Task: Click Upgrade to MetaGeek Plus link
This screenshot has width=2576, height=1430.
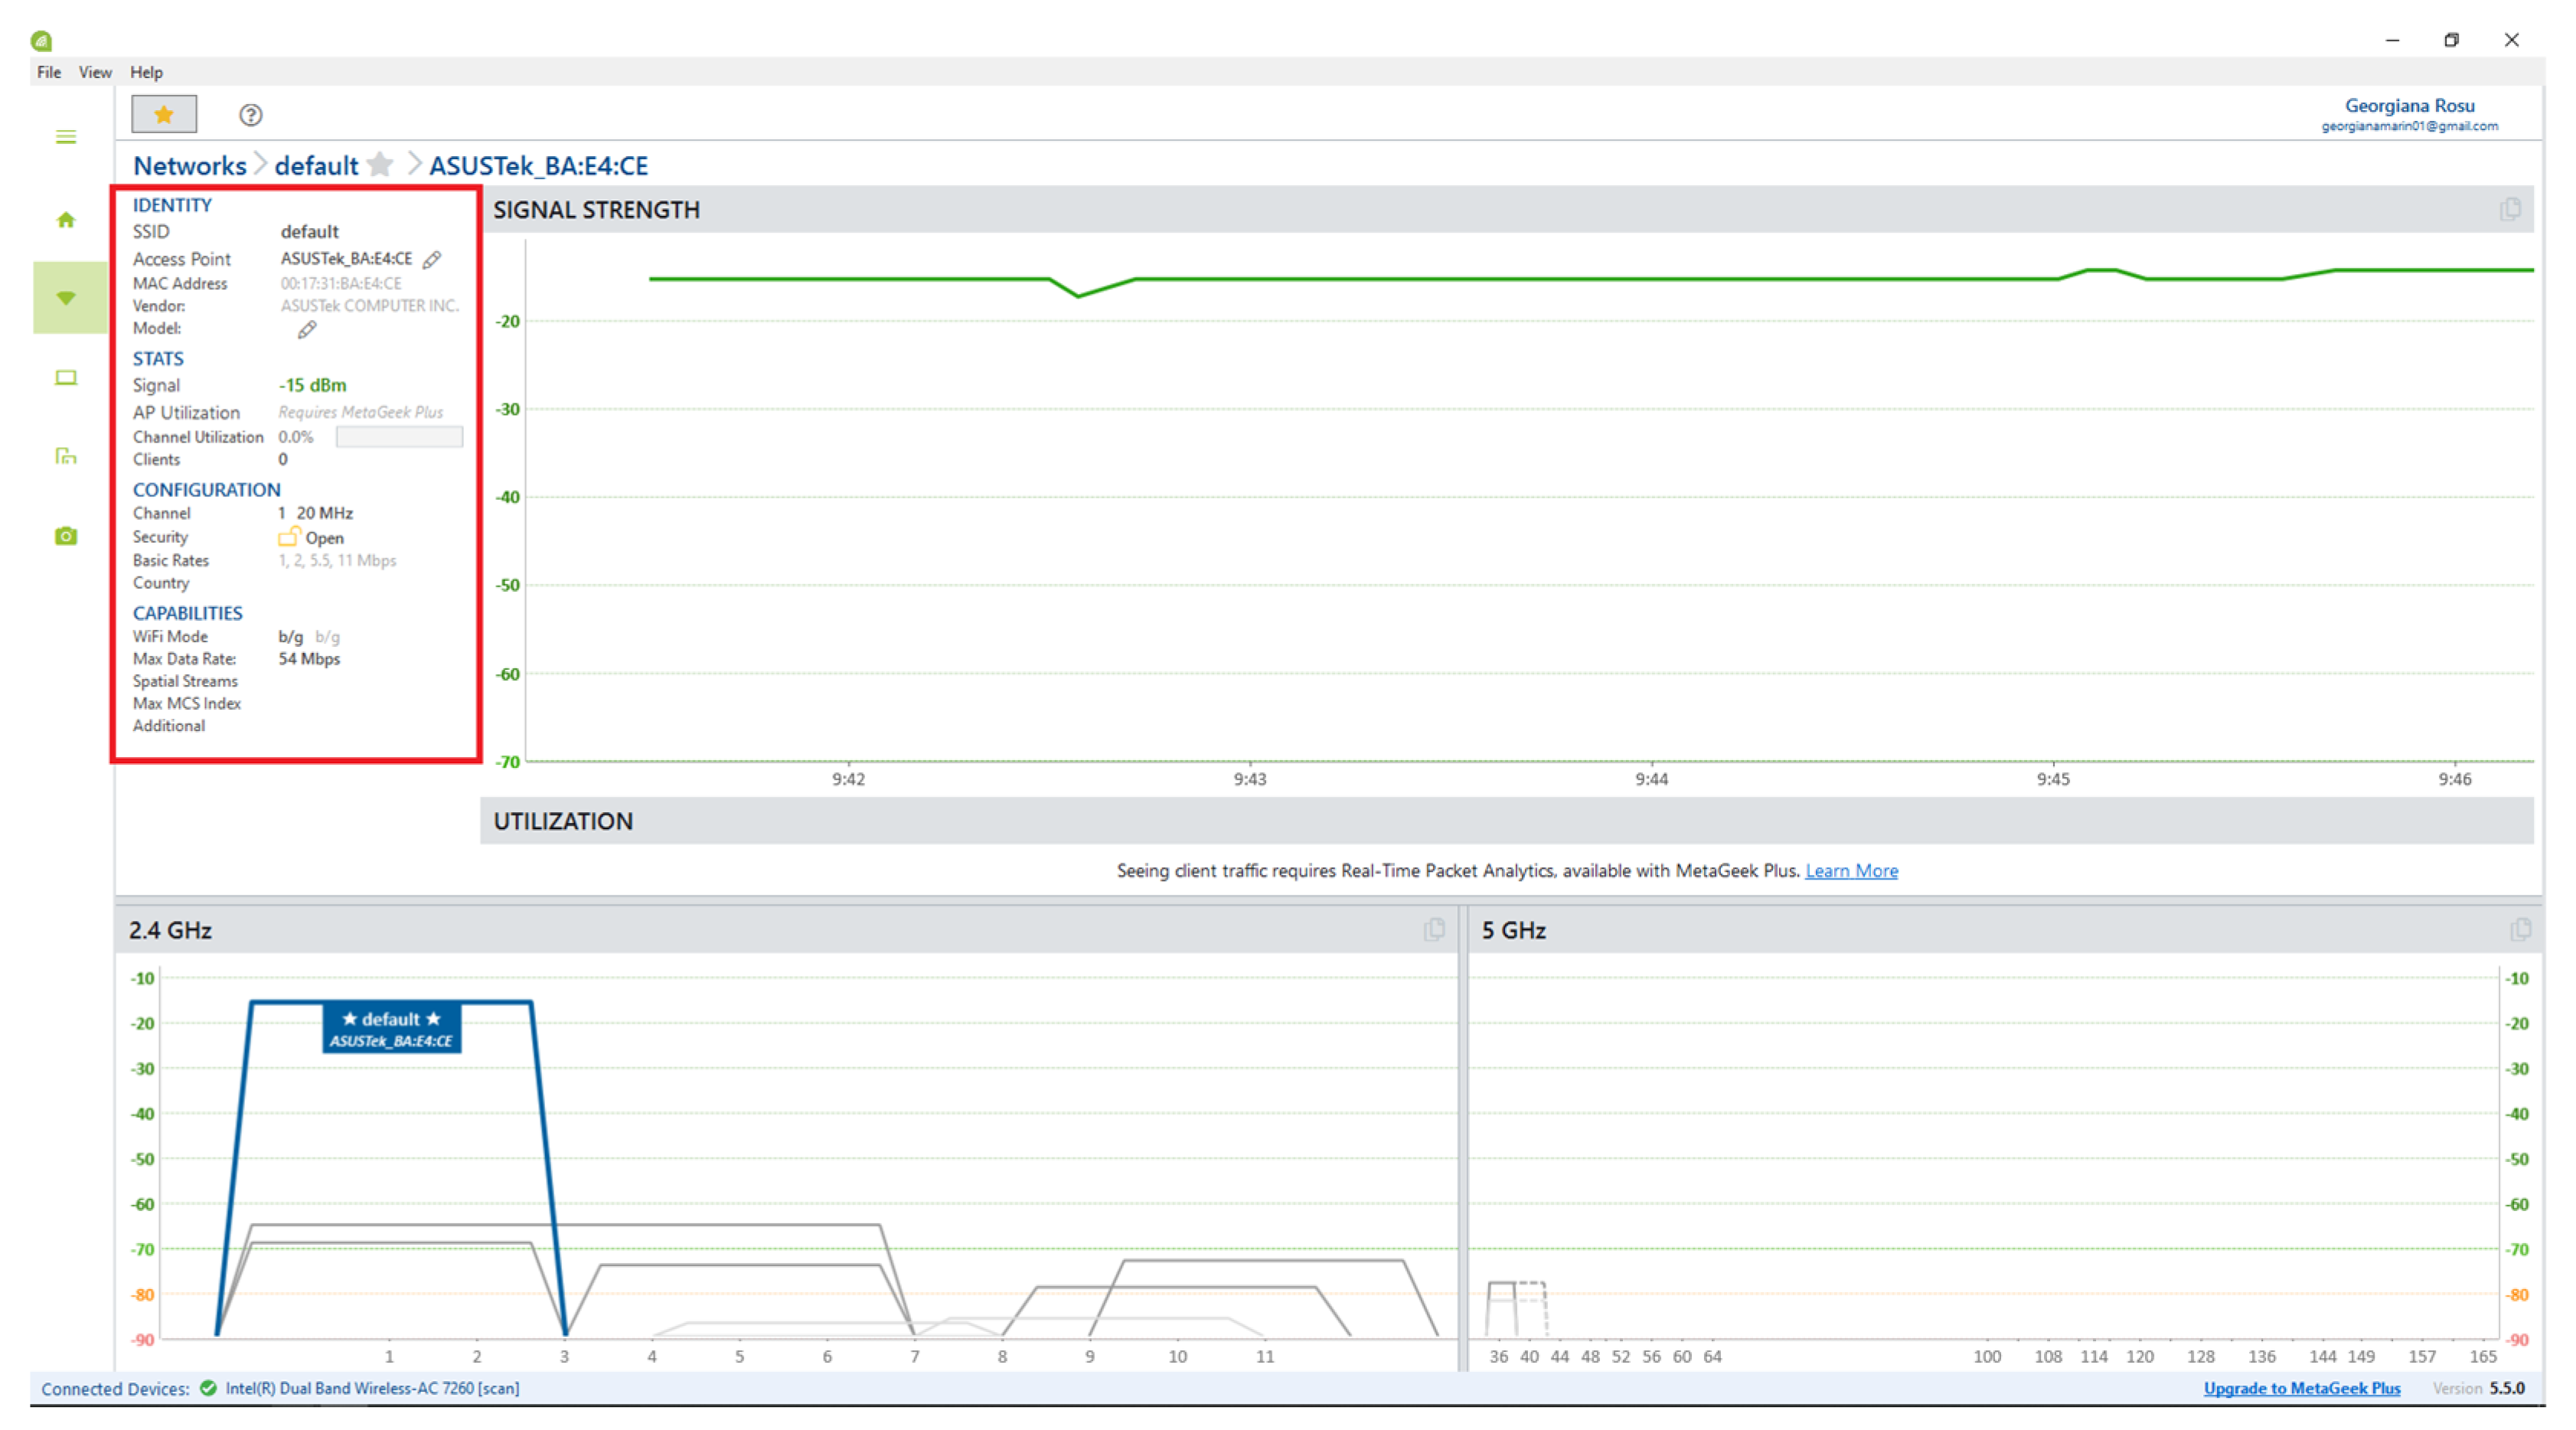Action: pos(2301,1388)
